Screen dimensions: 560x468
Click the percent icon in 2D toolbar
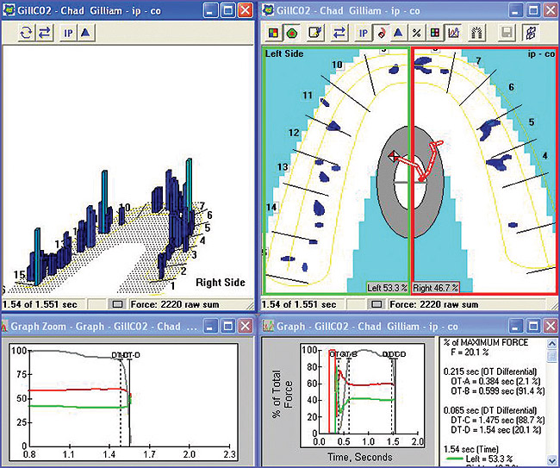click(x=416, y=34)
